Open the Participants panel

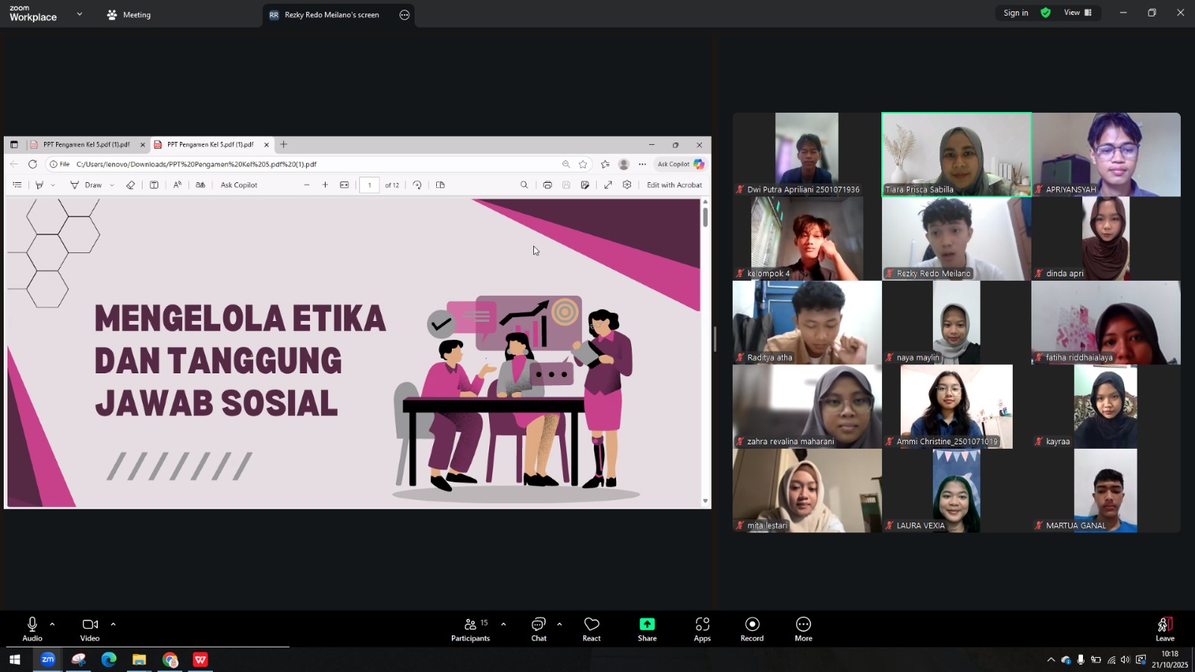coord(471,629)
